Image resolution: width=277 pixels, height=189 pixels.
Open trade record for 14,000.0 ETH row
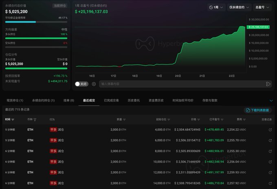pos(270,183)
